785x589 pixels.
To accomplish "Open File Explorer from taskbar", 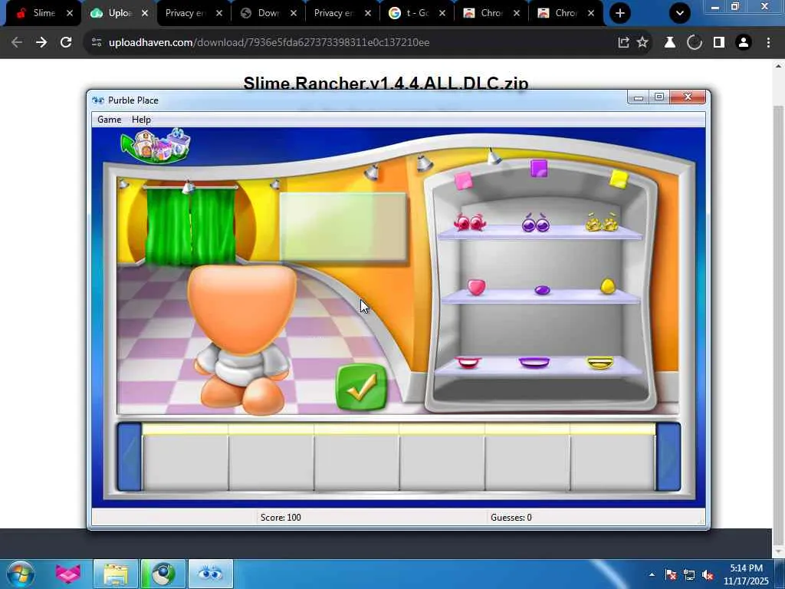I will click(x=117, y=574).
